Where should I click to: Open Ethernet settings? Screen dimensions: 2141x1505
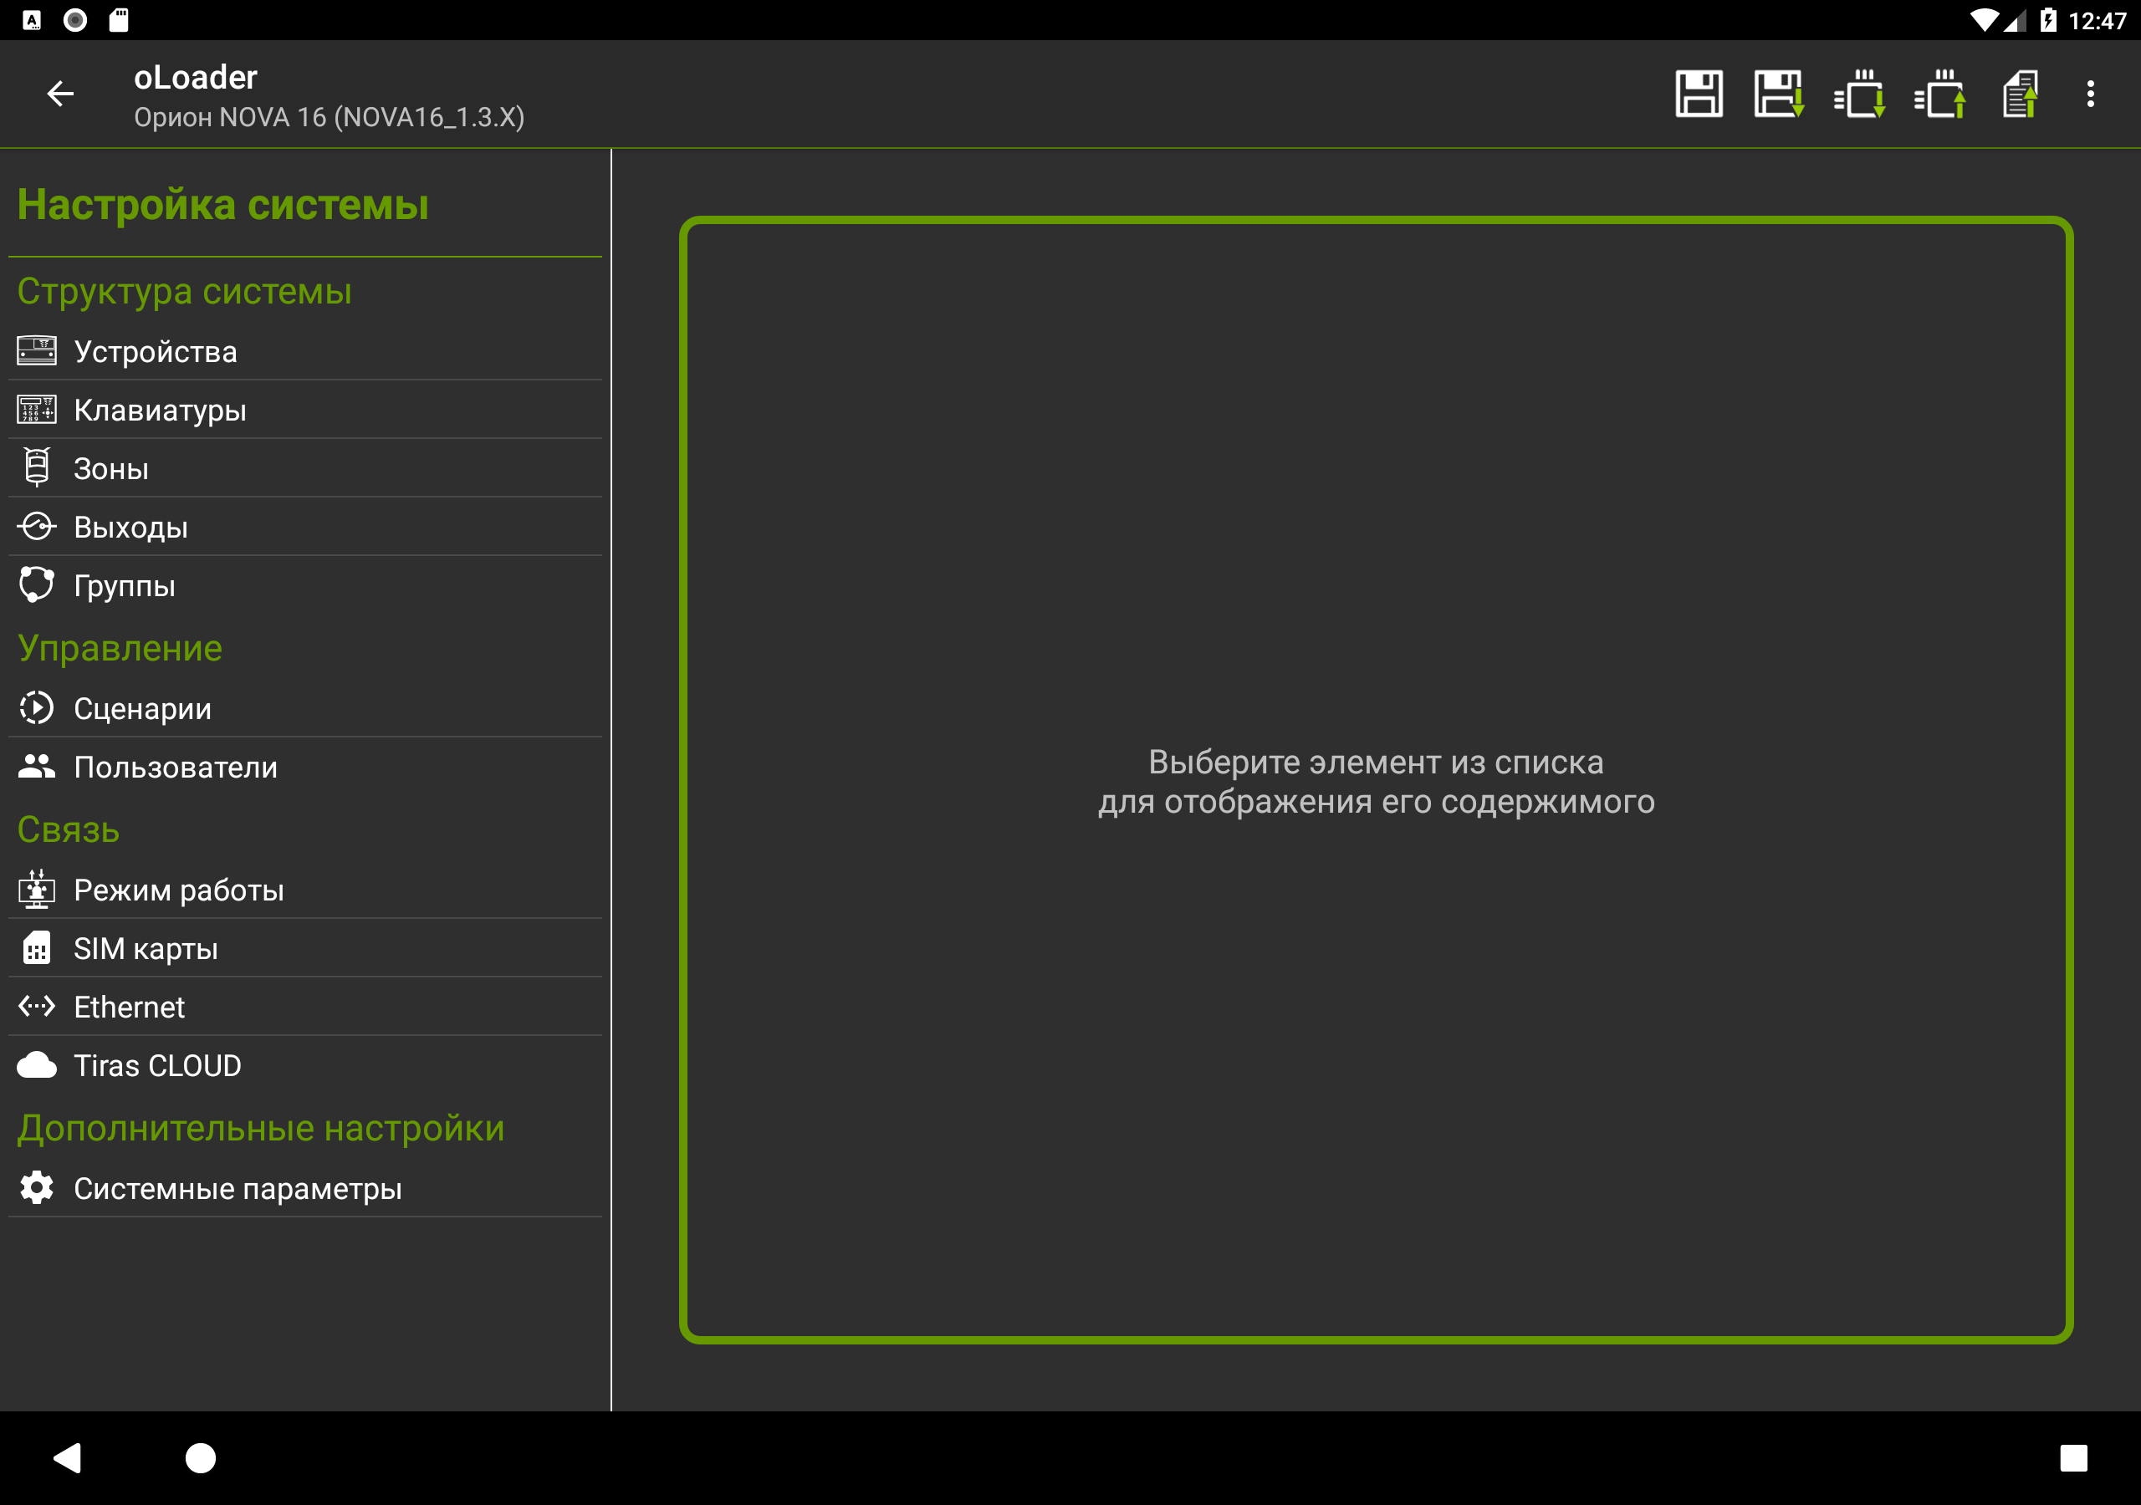(x=129, y=1007)
